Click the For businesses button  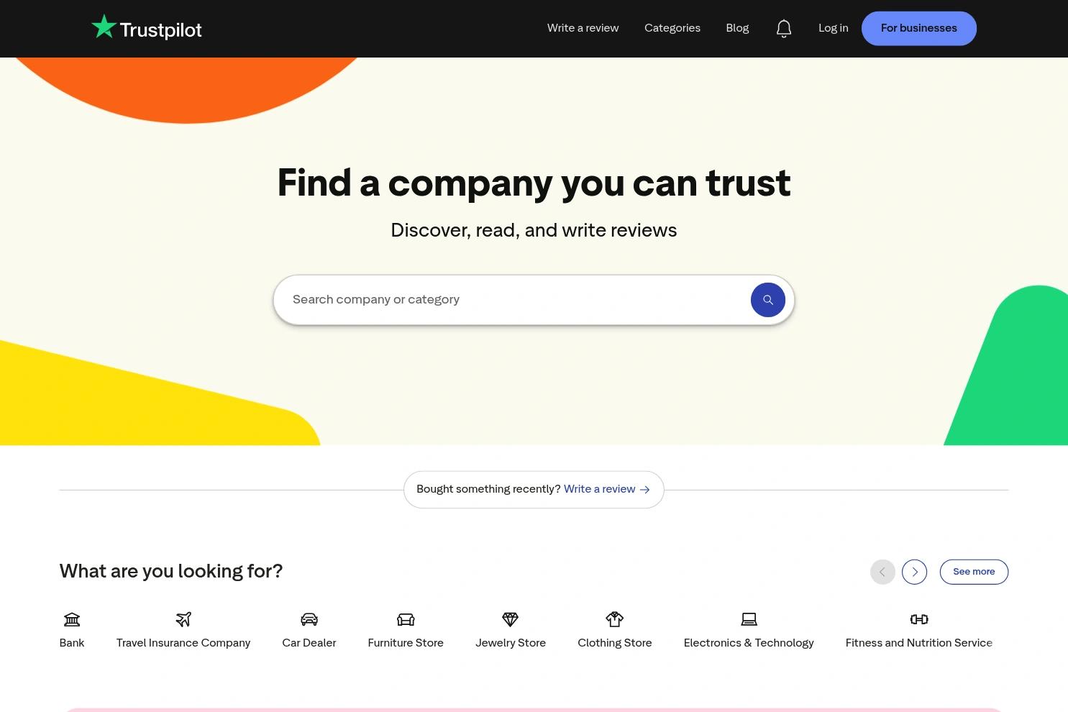click(918, 28)
